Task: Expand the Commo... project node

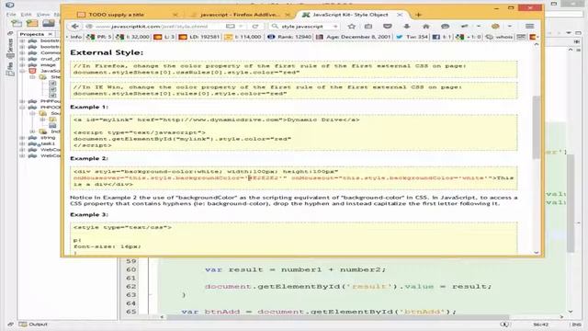Action: (x=22, y=52)
